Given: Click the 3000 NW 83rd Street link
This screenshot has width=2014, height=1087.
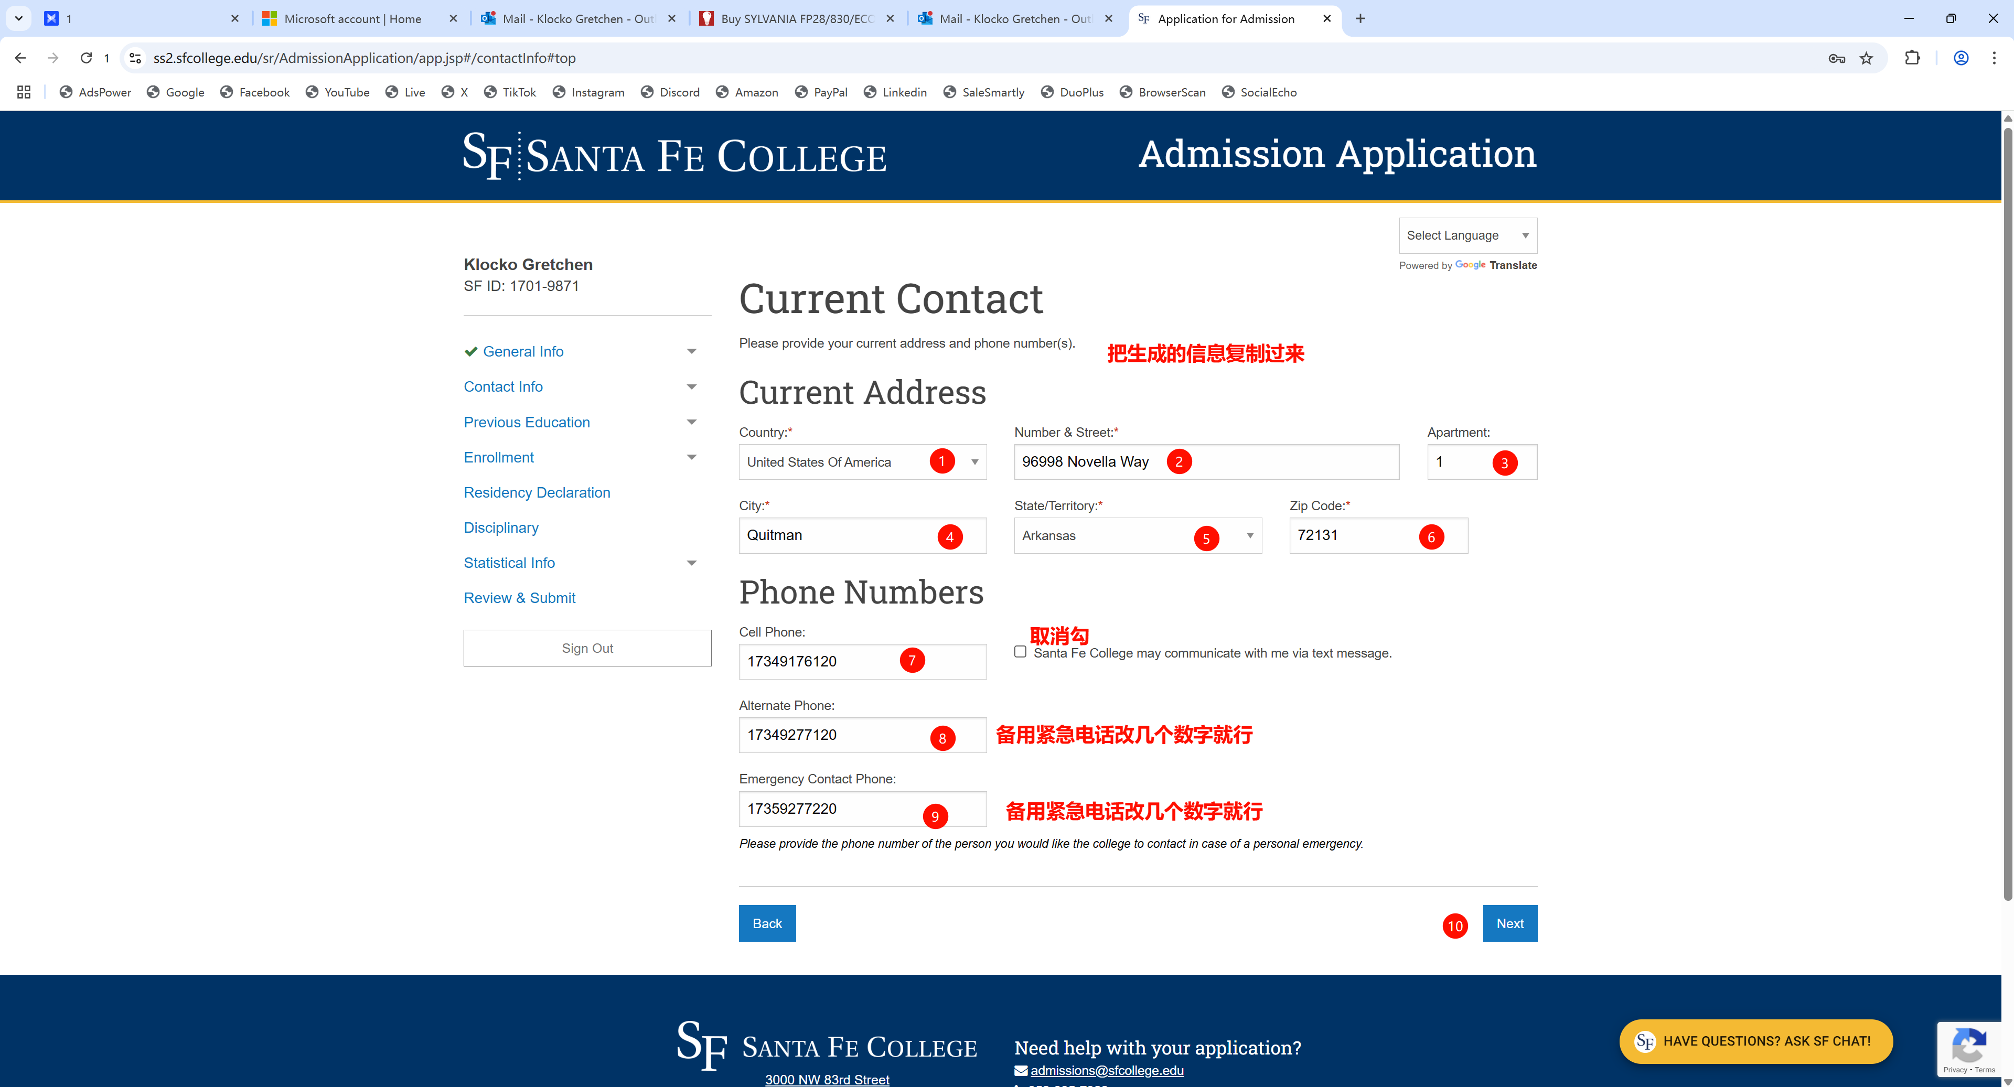Looking at the screenshot, I should (827, 1079).
